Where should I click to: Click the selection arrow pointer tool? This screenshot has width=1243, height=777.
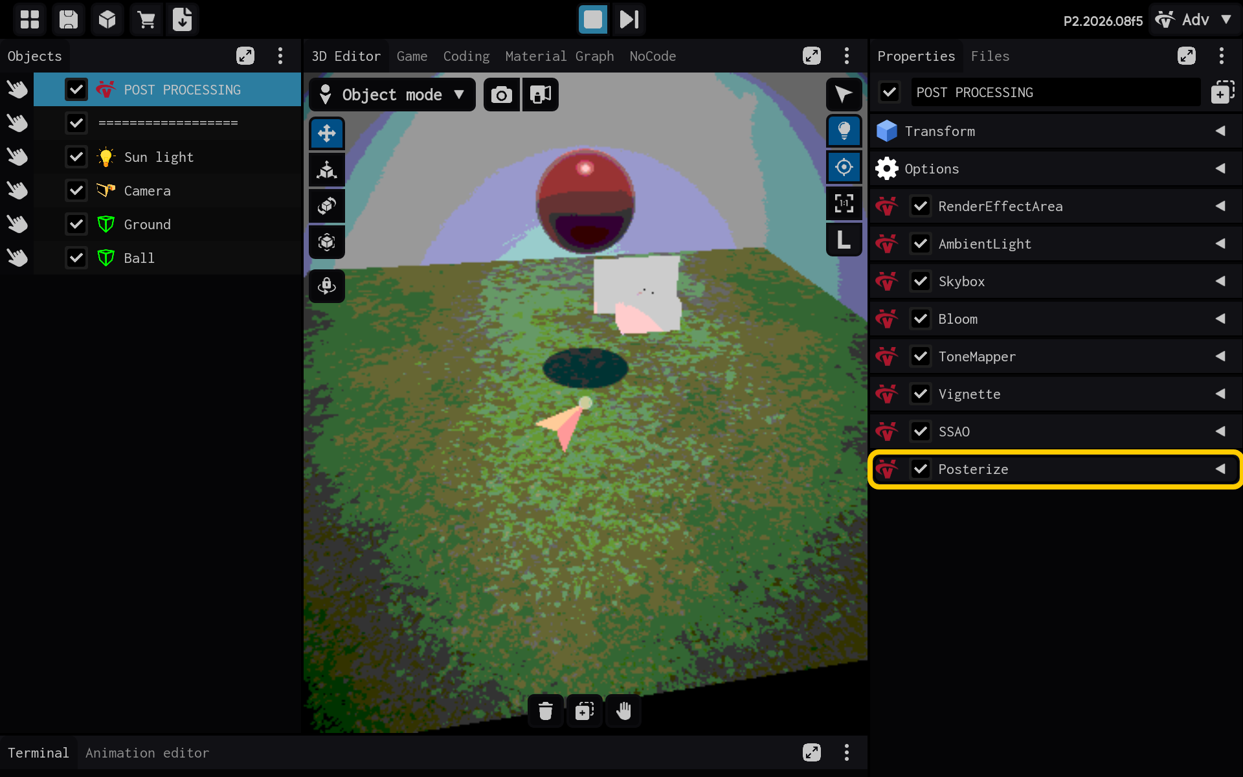tap(844, 95)
